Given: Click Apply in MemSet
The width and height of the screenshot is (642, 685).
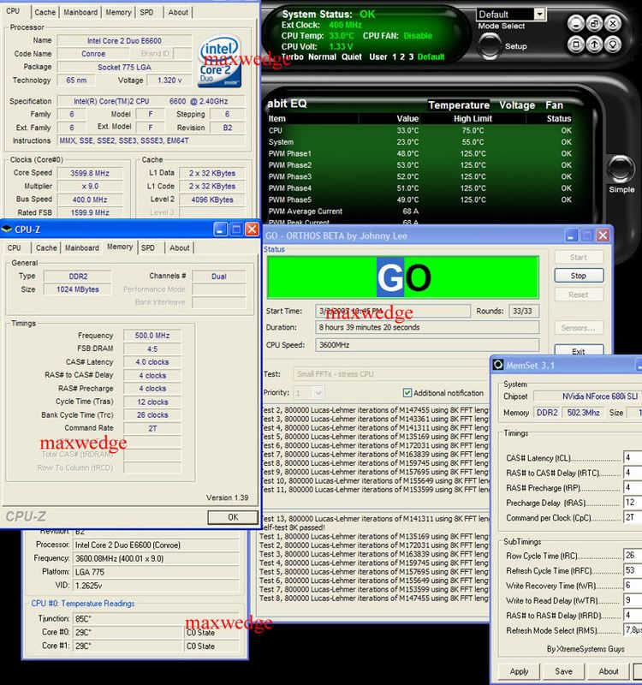Looking at the screenshot, I should [519, 671].
